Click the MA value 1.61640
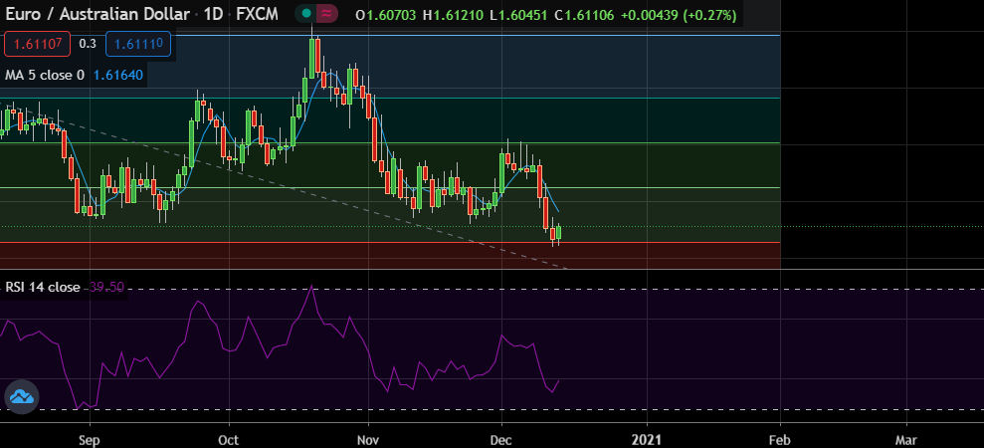Image resolution: width=984 pixels, height=448 pixels. click(118, 76)
